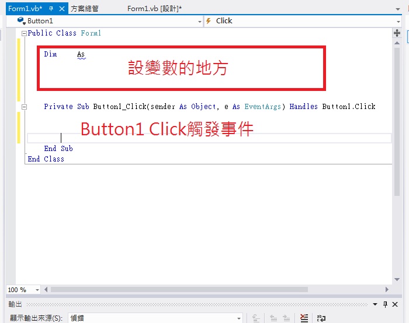Image resolution: width=409 pixels, height=323 pixels.
Task: Close the 輸出 output panel
Action: coord(395,304)
